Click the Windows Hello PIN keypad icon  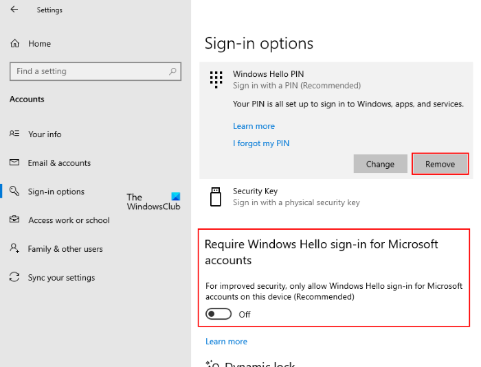point(216,80)
